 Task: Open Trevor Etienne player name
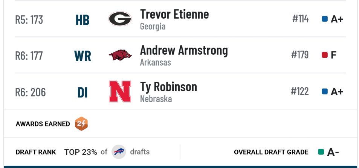coord(174,14)
